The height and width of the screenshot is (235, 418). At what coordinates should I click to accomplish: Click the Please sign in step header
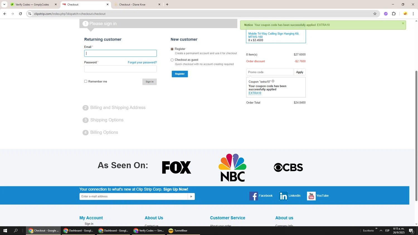(158, 24)
